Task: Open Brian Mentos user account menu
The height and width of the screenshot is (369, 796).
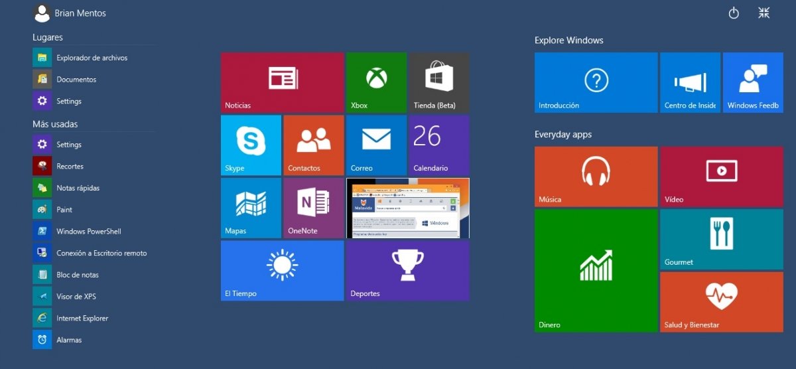Action: click(x=70, y=13)
